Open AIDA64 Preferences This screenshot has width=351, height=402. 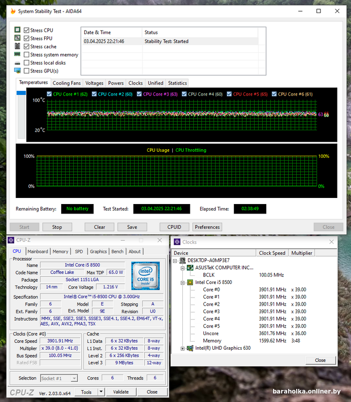click(x=207, y=227)
